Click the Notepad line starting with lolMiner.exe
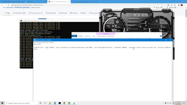The width and height of the screenshot is (187, 105). tap(102, 47)
